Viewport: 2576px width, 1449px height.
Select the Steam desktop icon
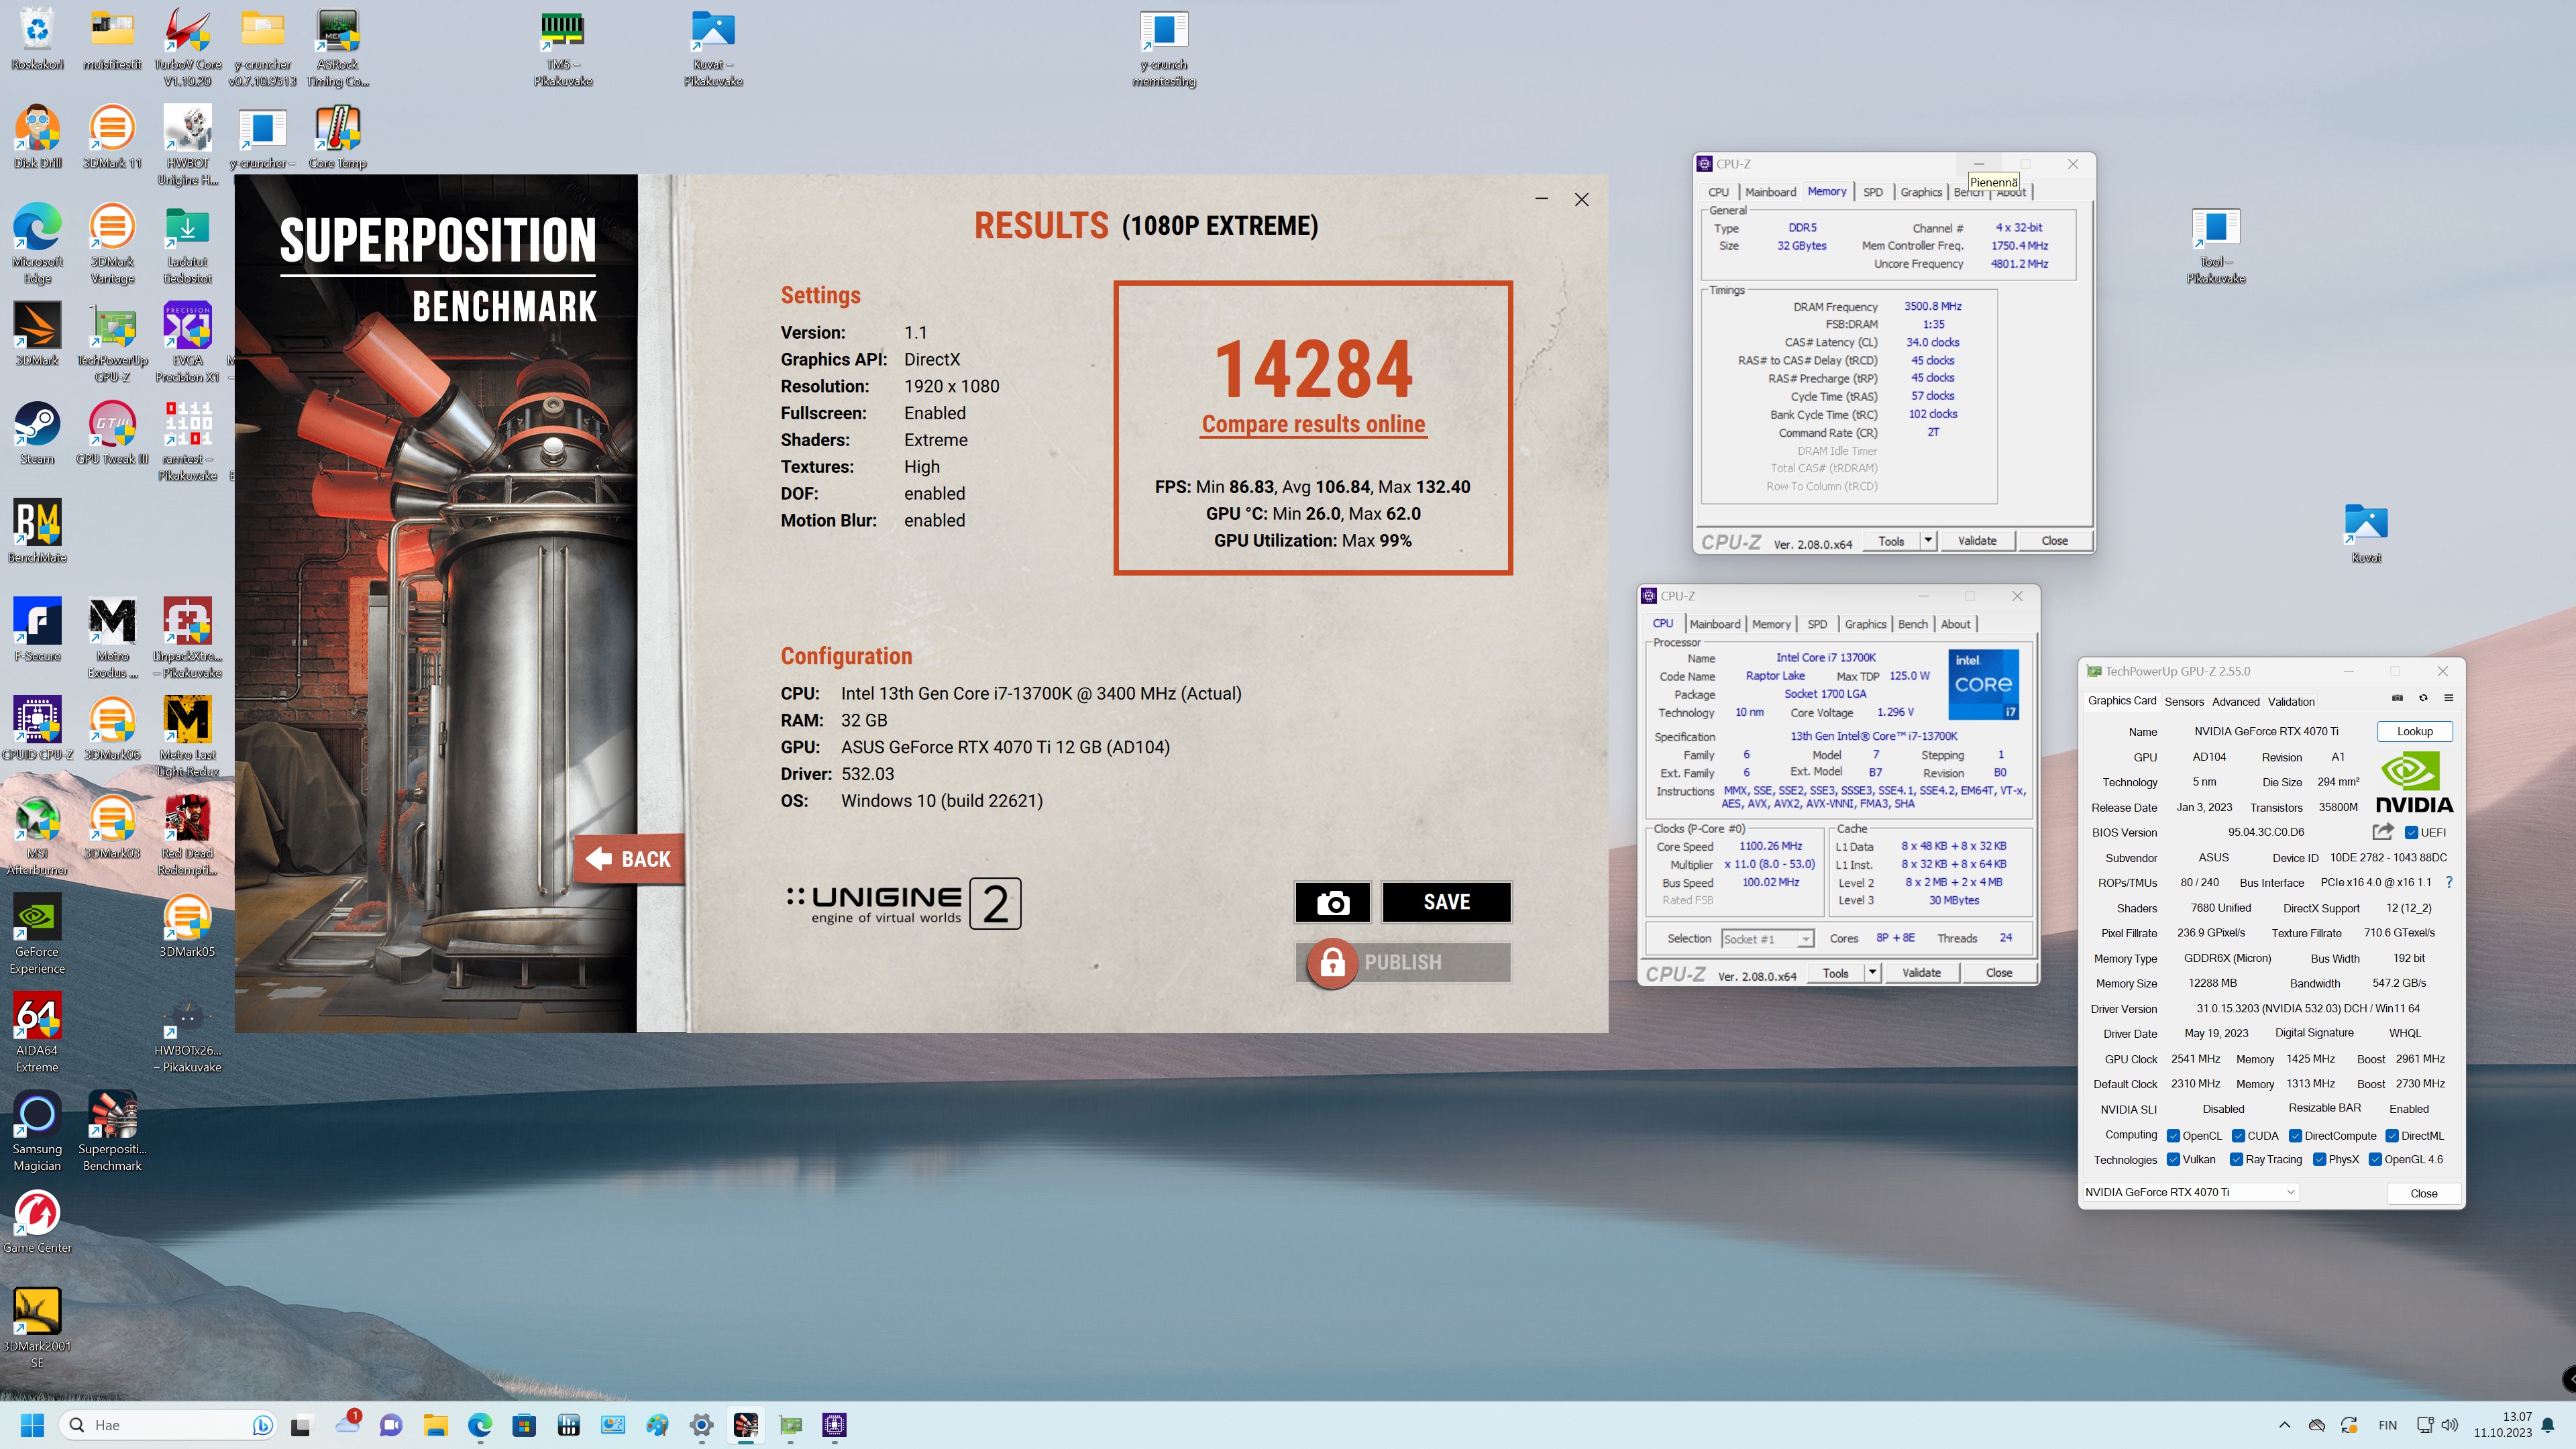tap(37, 433)
